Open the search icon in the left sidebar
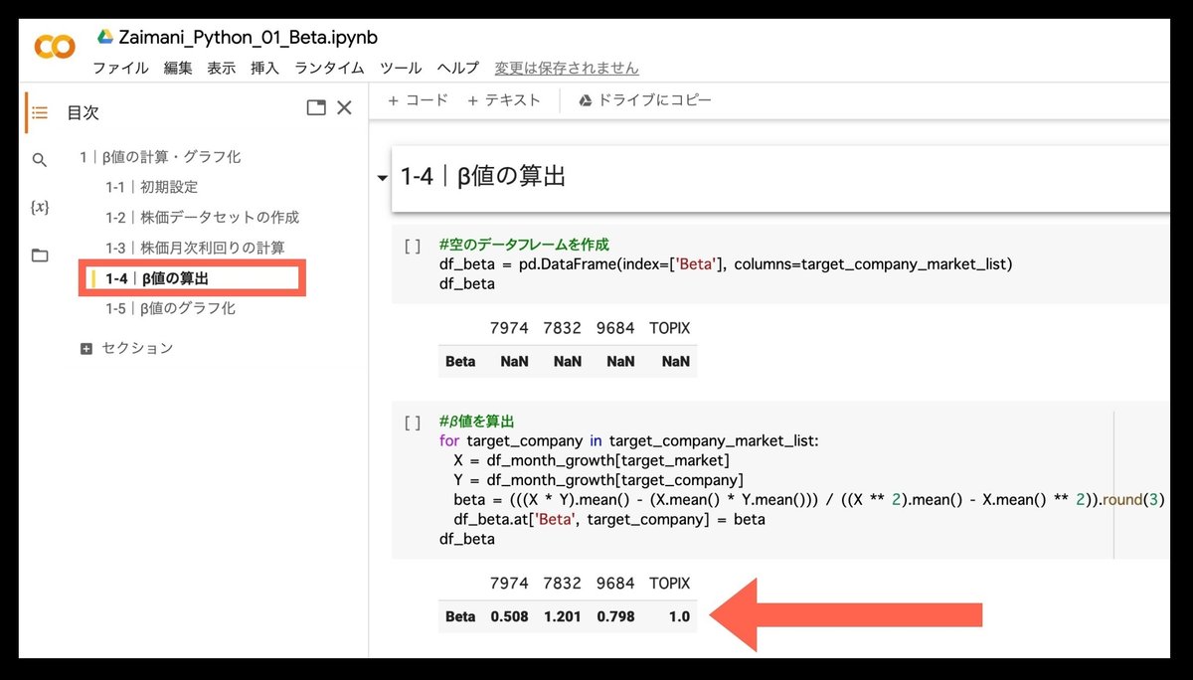Image resolution: width=1193 pixels, height=680 pixels. point(40,159)
